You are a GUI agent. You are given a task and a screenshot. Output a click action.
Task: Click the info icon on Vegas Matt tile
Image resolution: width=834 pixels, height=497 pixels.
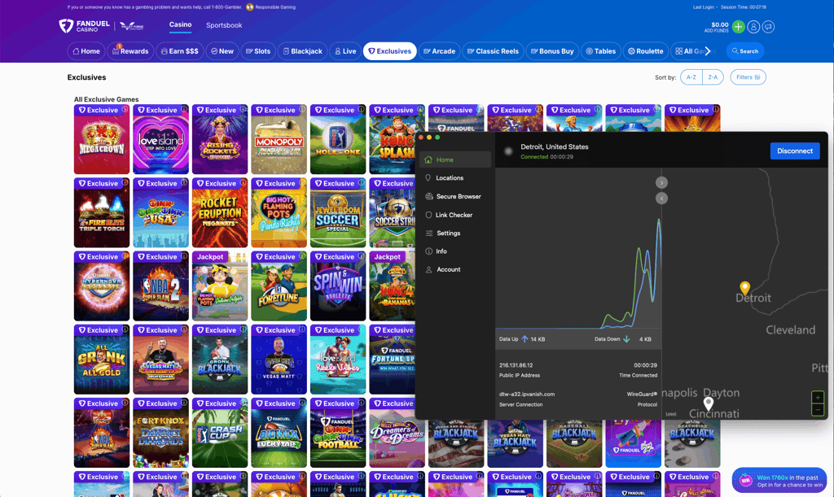[x=303, y=329]
